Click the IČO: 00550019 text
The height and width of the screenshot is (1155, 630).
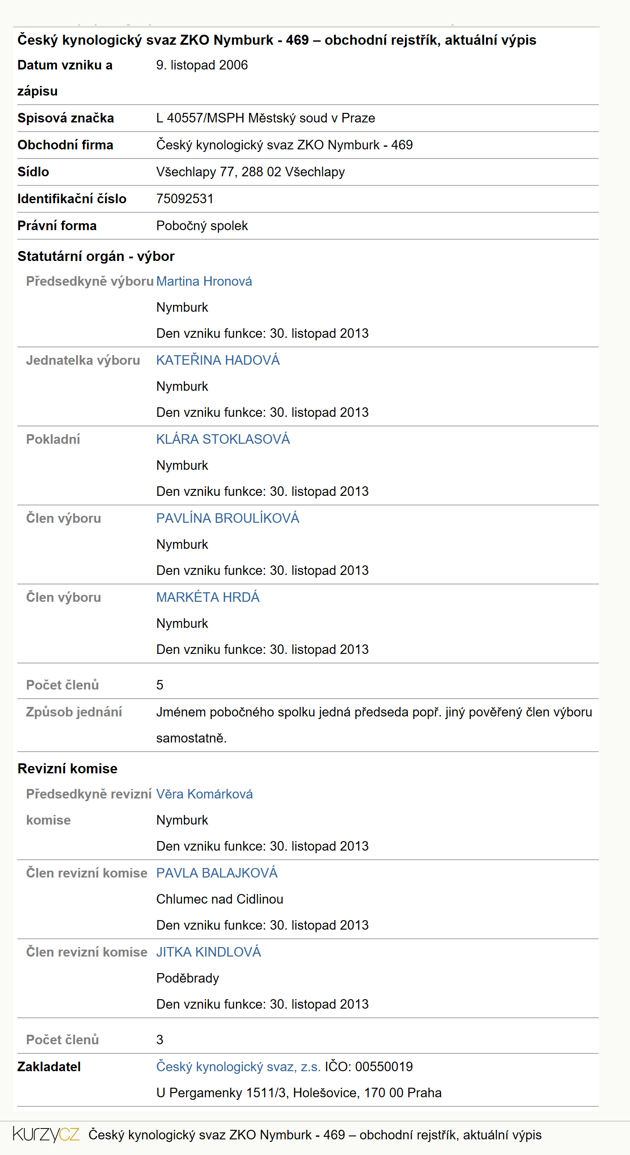[369, 1066]
